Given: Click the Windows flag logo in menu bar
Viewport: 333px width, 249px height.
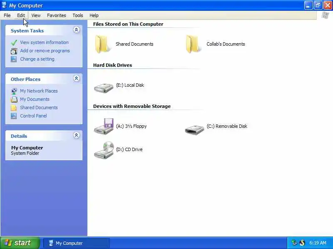Looking at the screenshot, I should (325, 15).
